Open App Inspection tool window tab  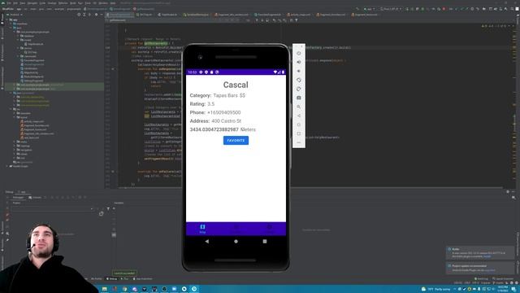(143, 278)
